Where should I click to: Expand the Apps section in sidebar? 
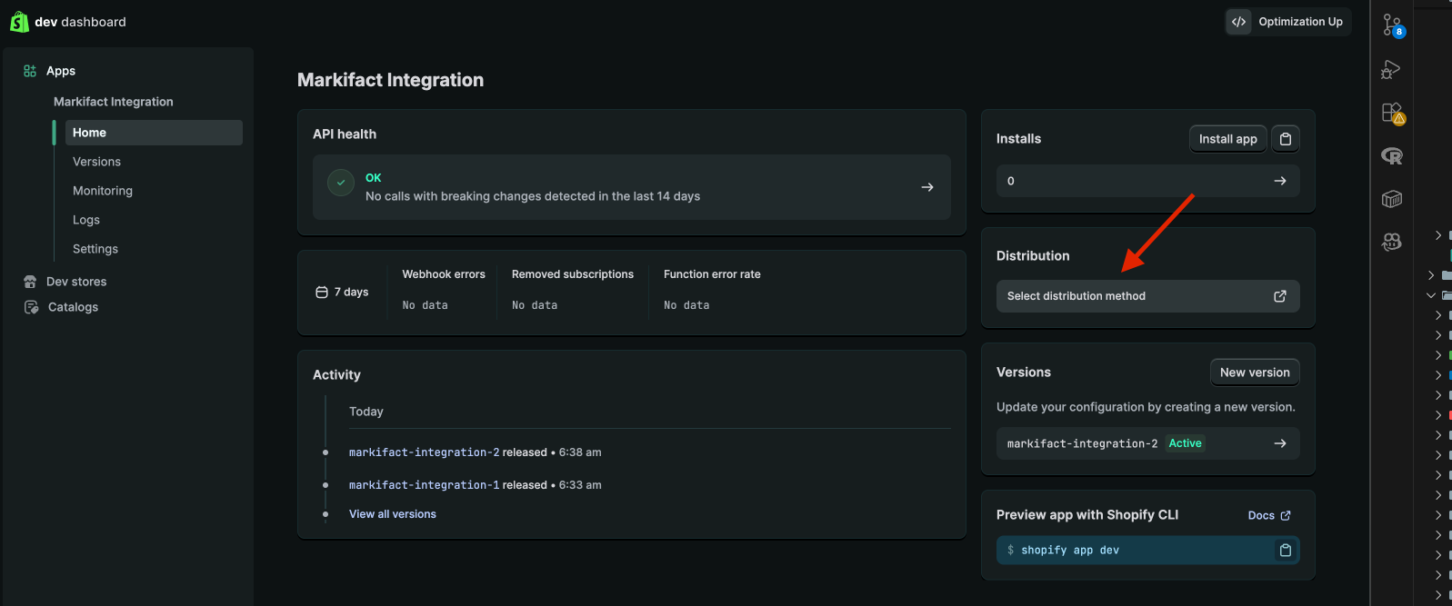[61, 71]
